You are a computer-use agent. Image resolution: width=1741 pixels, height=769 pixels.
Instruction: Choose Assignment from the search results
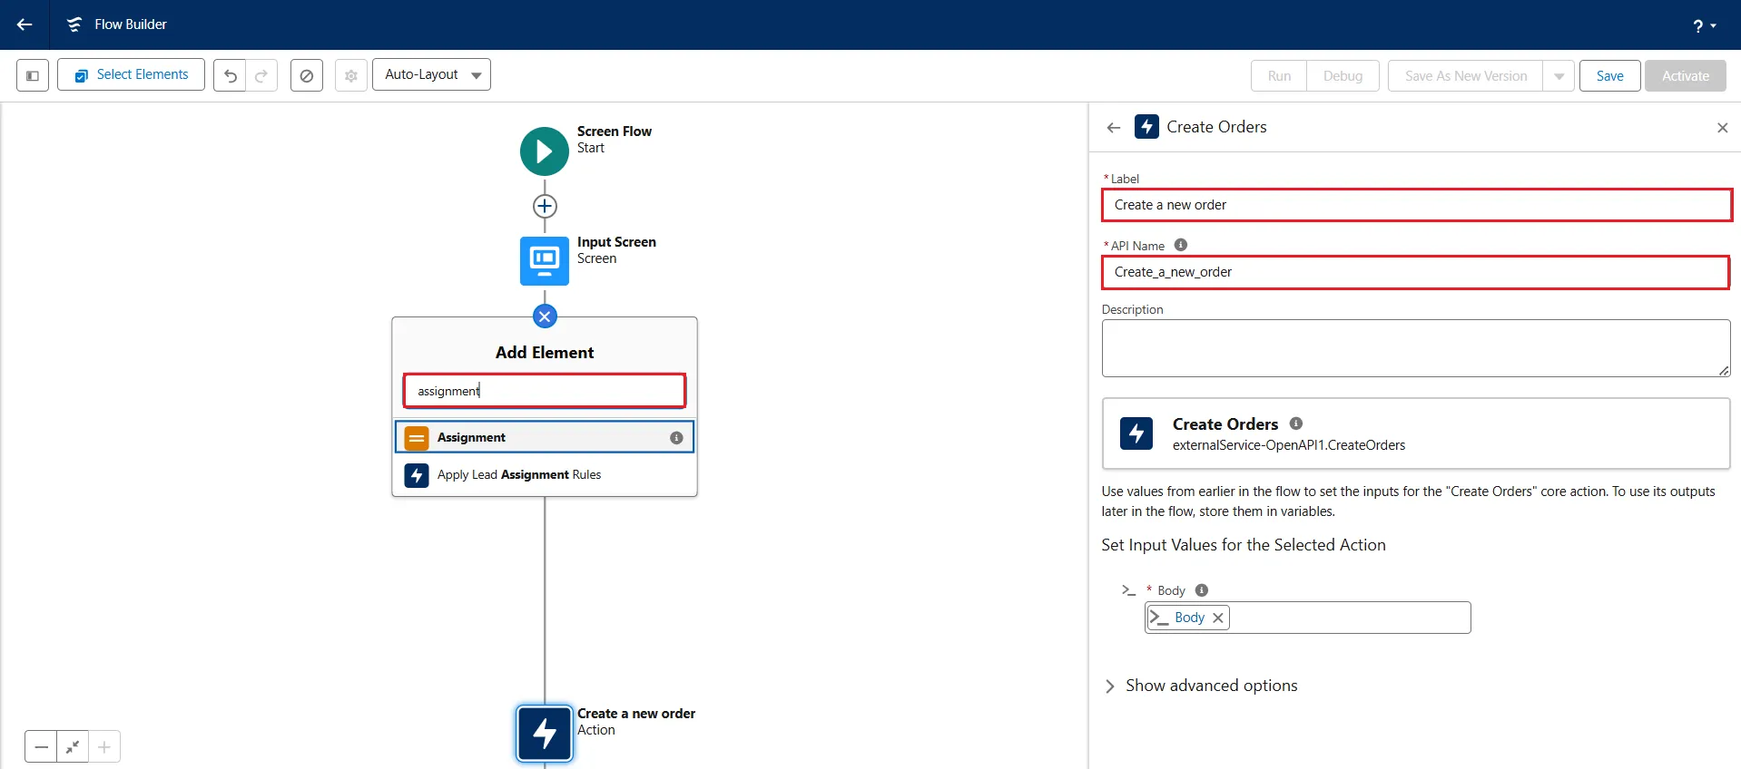[544, 437]
